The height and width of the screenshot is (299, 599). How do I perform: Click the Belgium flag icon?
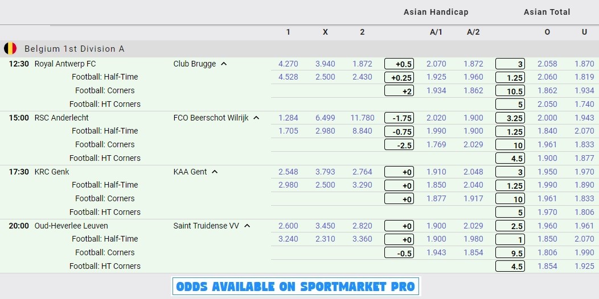10,48
